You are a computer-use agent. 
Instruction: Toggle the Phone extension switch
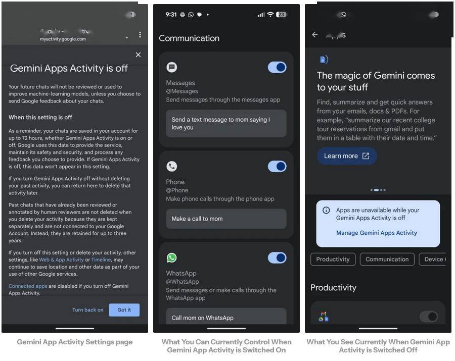[277, 166]
